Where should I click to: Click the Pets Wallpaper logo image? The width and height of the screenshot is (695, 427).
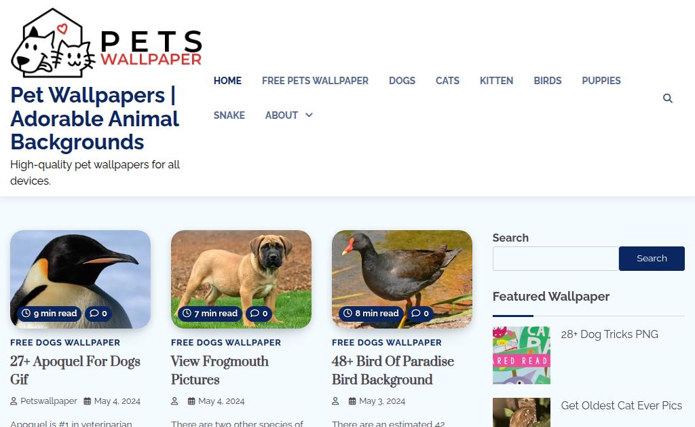coord(107,43)
